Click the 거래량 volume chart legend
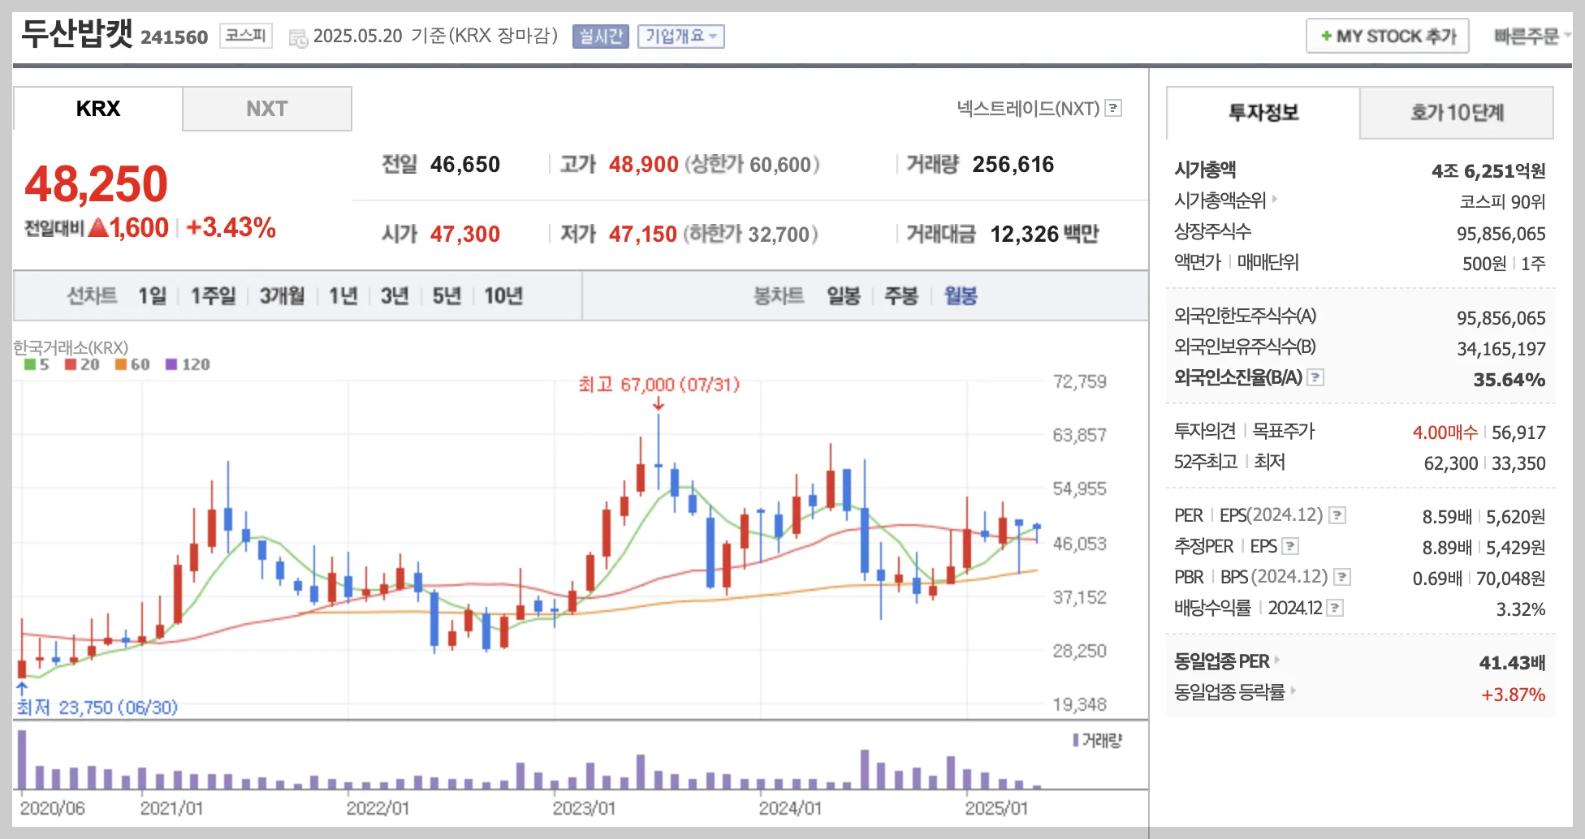 click(x=1098, y=740)
